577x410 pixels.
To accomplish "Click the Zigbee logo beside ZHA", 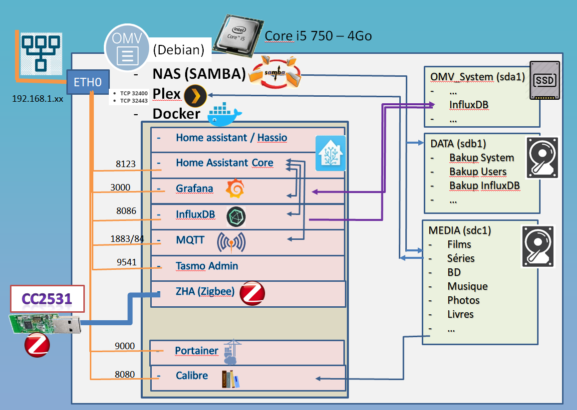I will click(x=252, y=293).
